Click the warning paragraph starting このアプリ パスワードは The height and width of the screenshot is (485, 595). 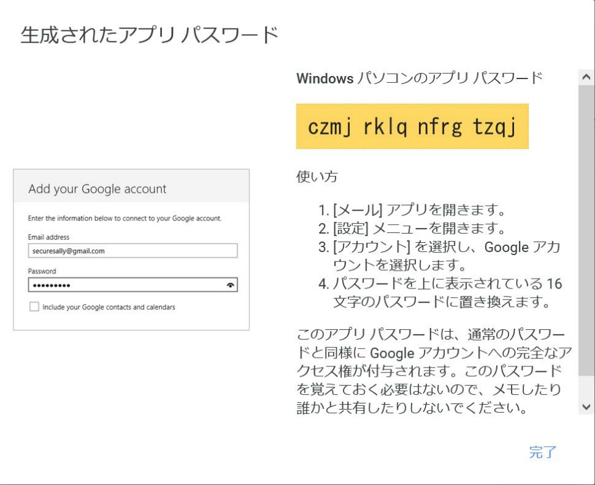point(434,371)
